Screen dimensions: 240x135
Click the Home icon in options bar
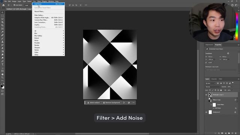3,5
